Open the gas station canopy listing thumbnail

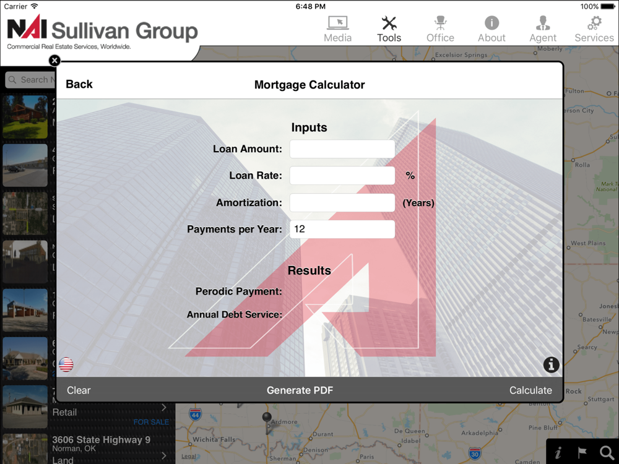coord(25,310)
